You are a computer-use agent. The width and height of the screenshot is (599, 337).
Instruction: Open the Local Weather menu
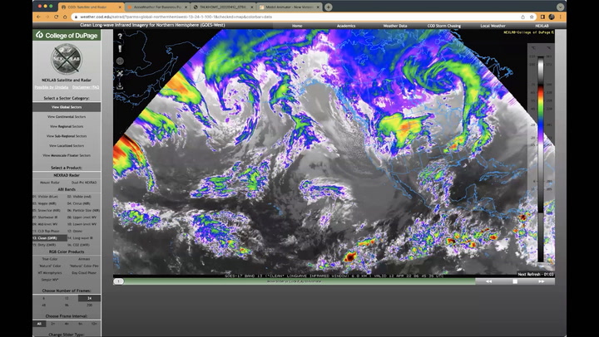[493, 26]
